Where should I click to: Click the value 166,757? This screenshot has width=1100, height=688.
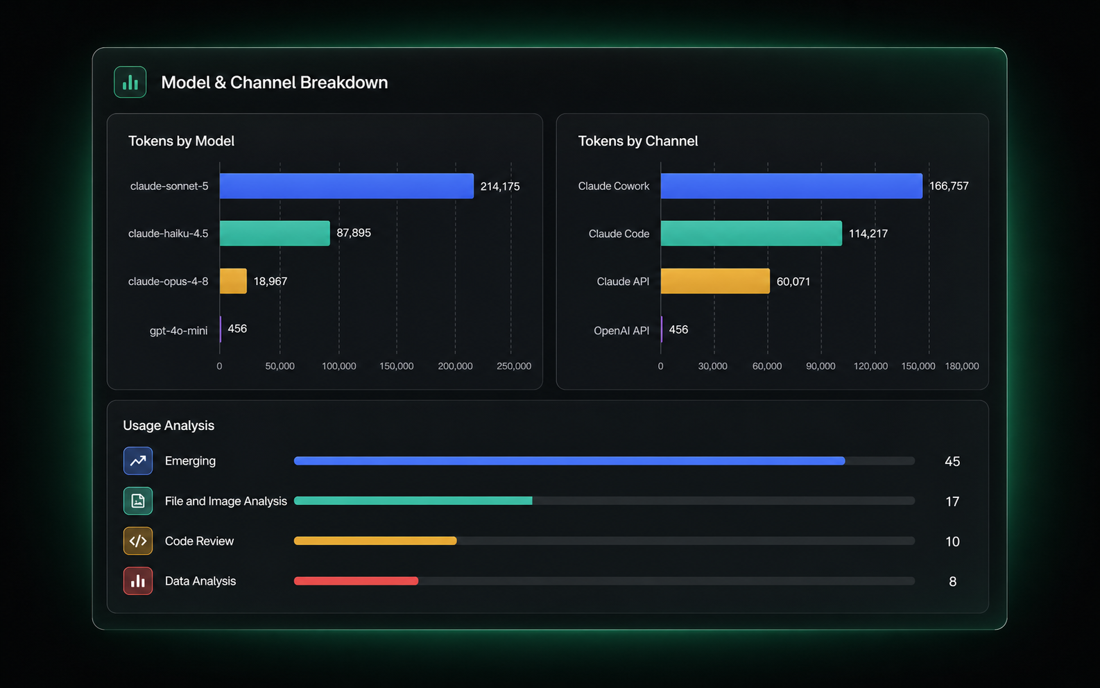949,186
